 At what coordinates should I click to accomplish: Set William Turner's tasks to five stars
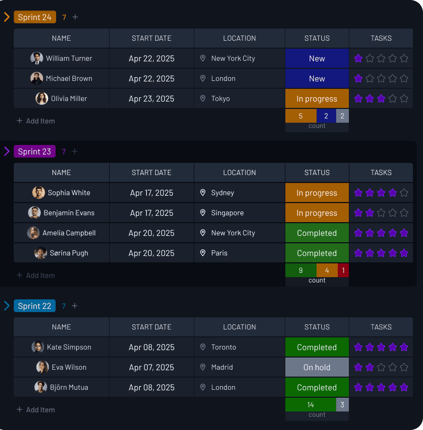404,58
